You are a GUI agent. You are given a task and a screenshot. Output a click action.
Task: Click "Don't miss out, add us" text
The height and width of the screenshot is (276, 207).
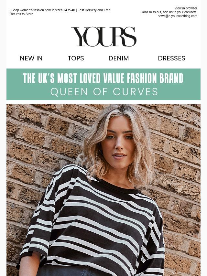[156, 12]
